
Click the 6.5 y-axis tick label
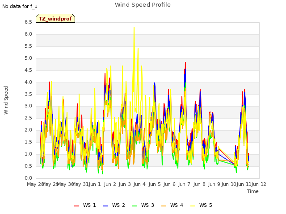click(x=28, y=22)
